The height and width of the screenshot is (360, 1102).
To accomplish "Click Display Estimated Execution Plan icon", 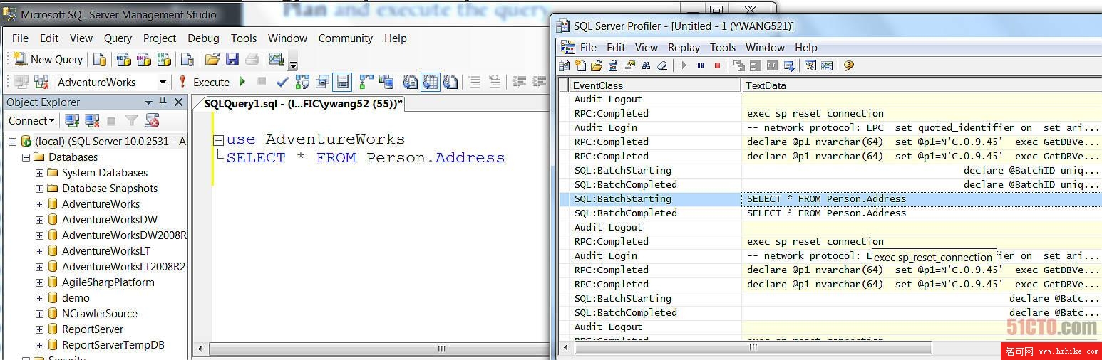I will click(302, 82).
